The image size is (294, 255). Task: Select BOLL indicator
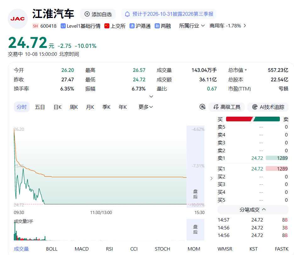[x=52, y=249]
